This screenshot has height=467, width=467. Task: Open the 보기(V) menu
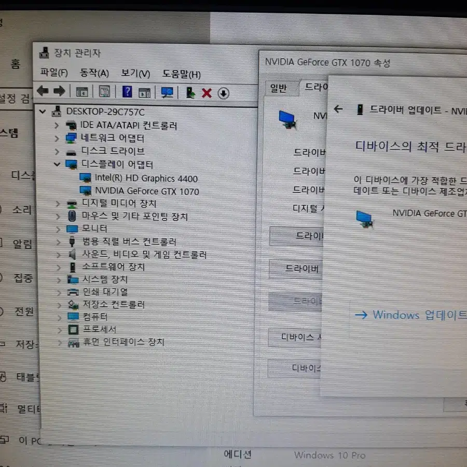[x=135, y=73]
